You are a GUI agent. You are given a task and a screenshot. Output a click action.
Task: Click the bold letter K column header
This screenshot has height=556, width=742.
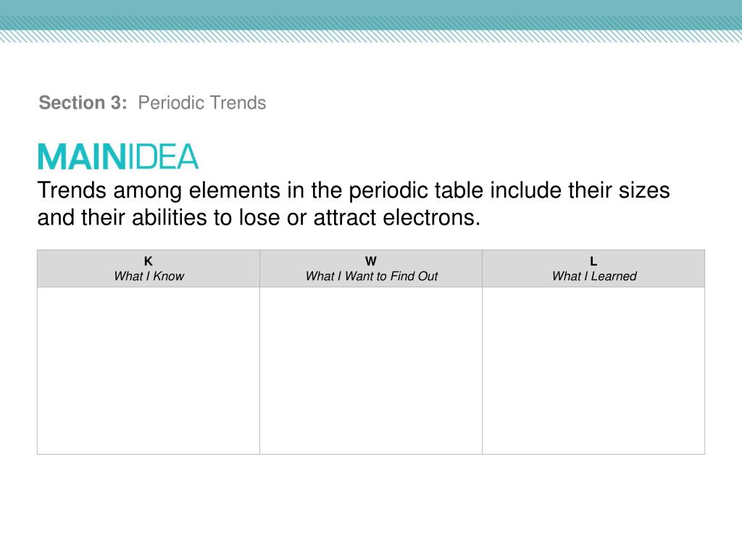click(148, 261)
